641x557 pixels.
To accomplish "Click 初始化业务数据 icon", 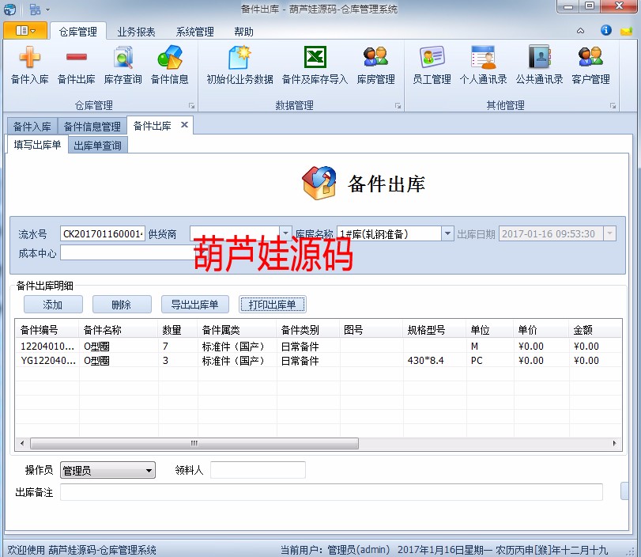I will pyautogui.click(x=239, y=59).
